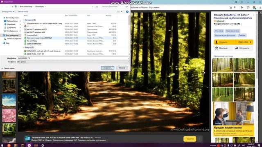The image size is (262, 147).
Task: Open the view options dropdown arrow
Action: [x=122, y=12]
